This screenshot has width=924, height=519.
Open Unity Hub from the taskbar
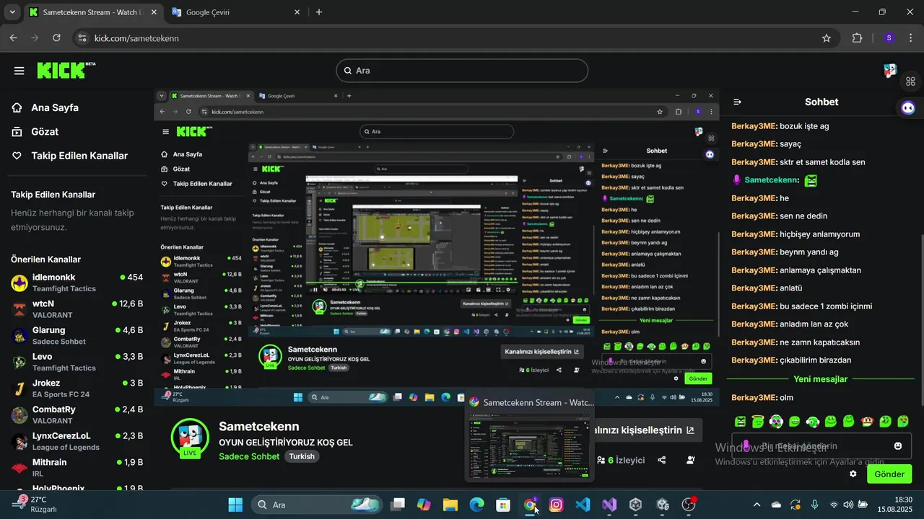click(635, 505)
